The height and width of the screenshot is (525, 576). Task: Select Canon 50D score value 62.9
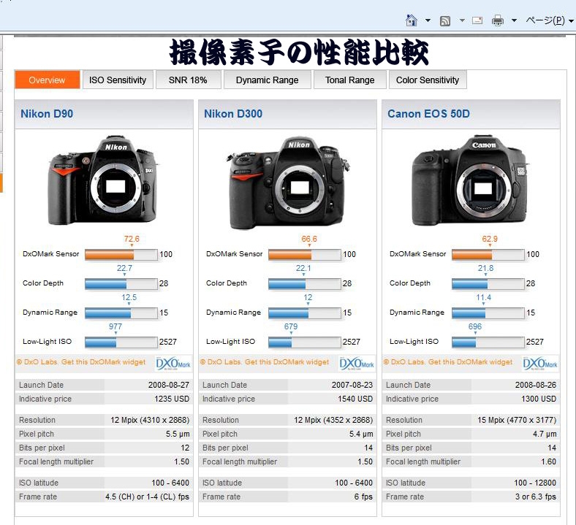[490, 239]
